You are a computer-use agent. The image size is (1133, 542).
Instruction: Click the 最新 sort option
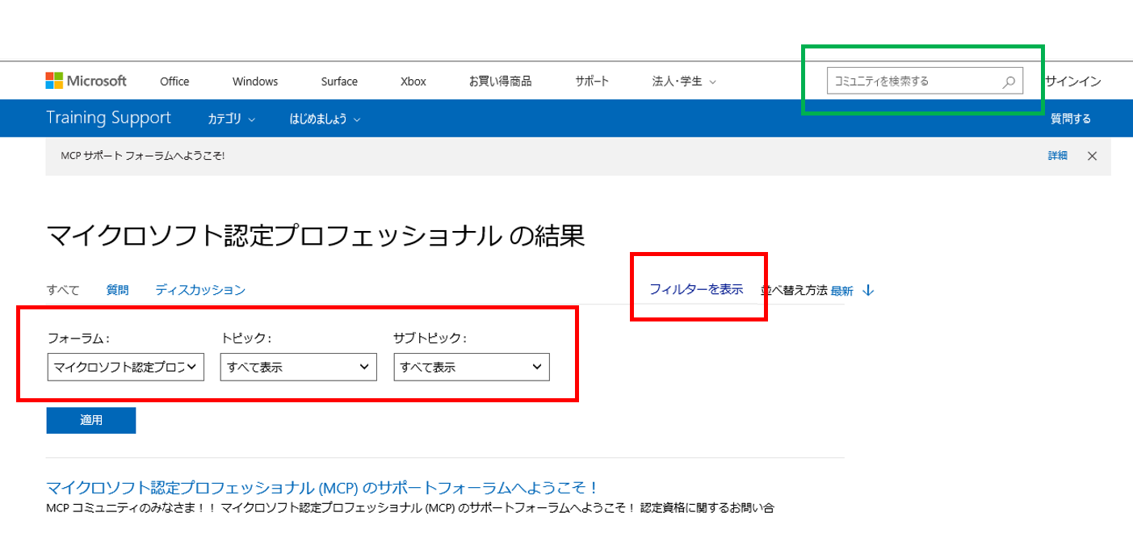841,291
